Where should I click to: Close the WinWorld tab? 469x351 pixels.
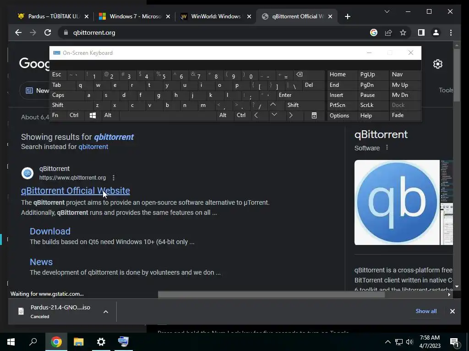(249, 17)
